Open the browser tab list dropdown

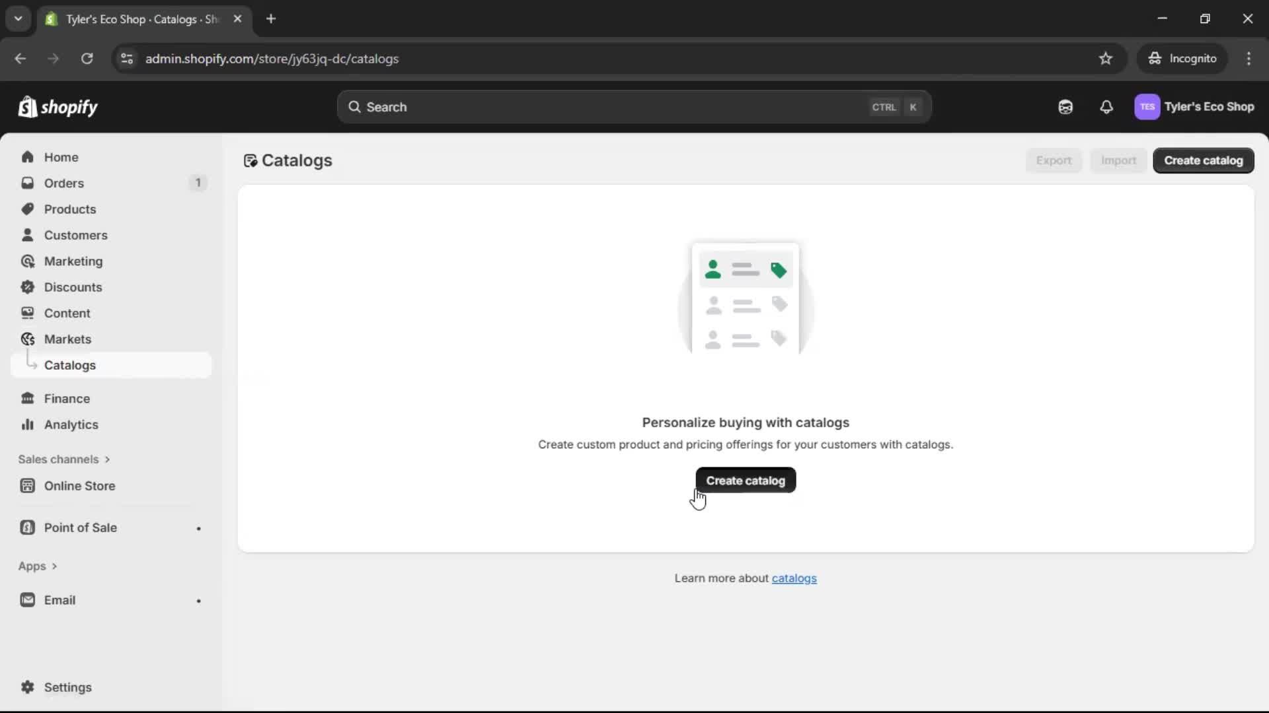click(18, 18)
